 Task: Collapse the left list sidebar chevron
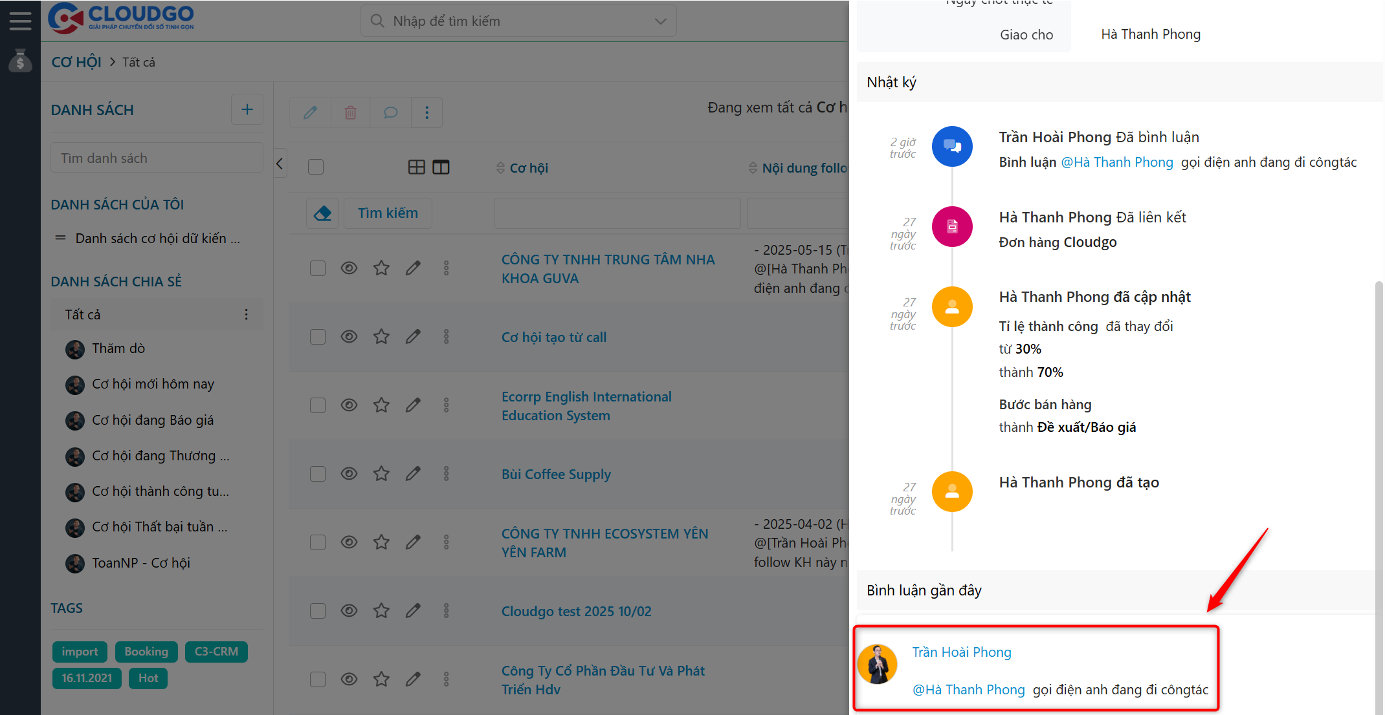(x=280, y=164)
